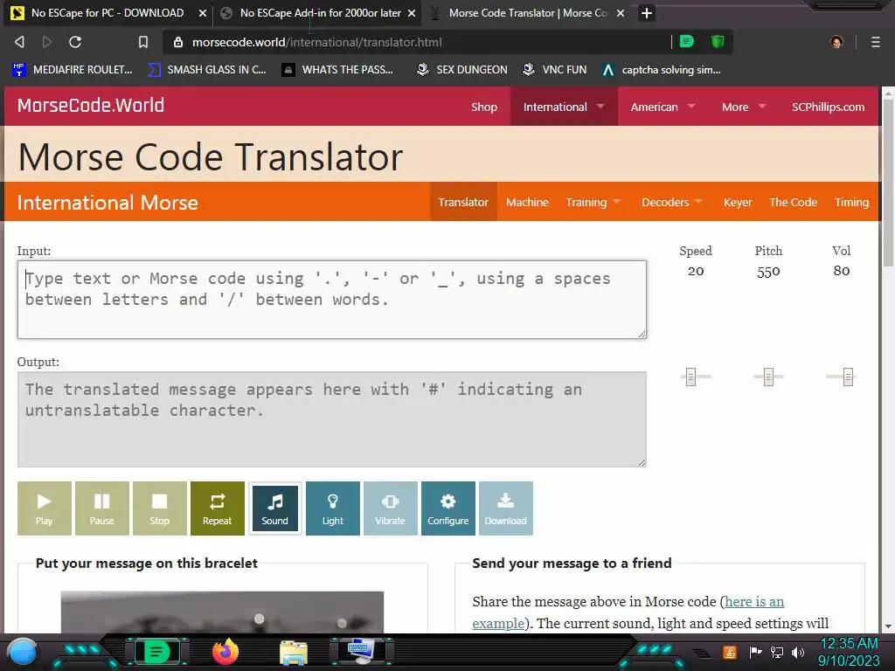This screenshot has height=671, width=895.
Task: Open the browser hamburger menu
Action: pos(876,42)
